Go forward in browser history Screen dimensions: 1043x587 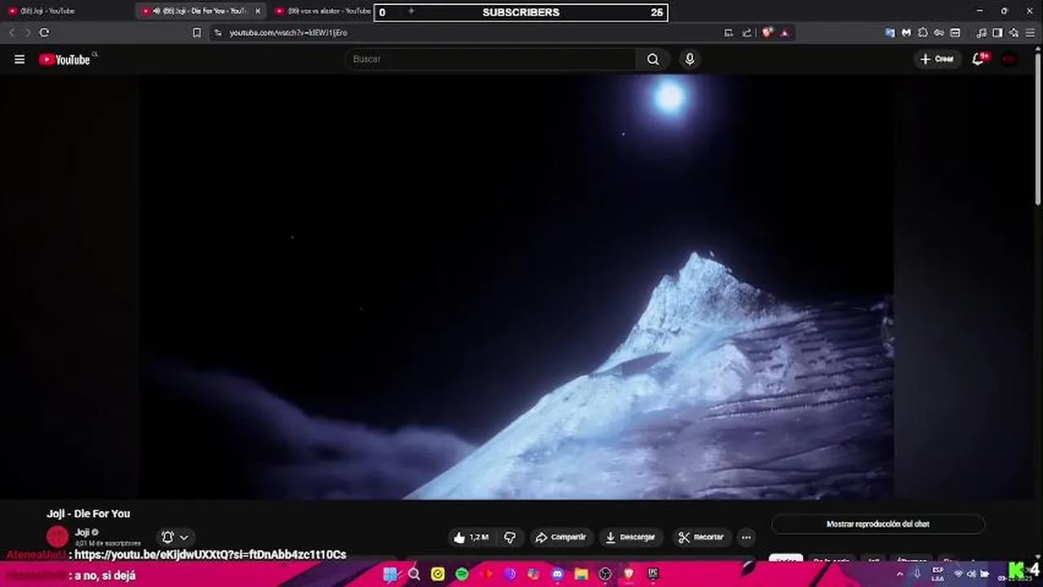[27, 33]
